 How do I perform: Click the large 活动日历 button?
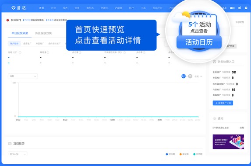click(199, 42)
